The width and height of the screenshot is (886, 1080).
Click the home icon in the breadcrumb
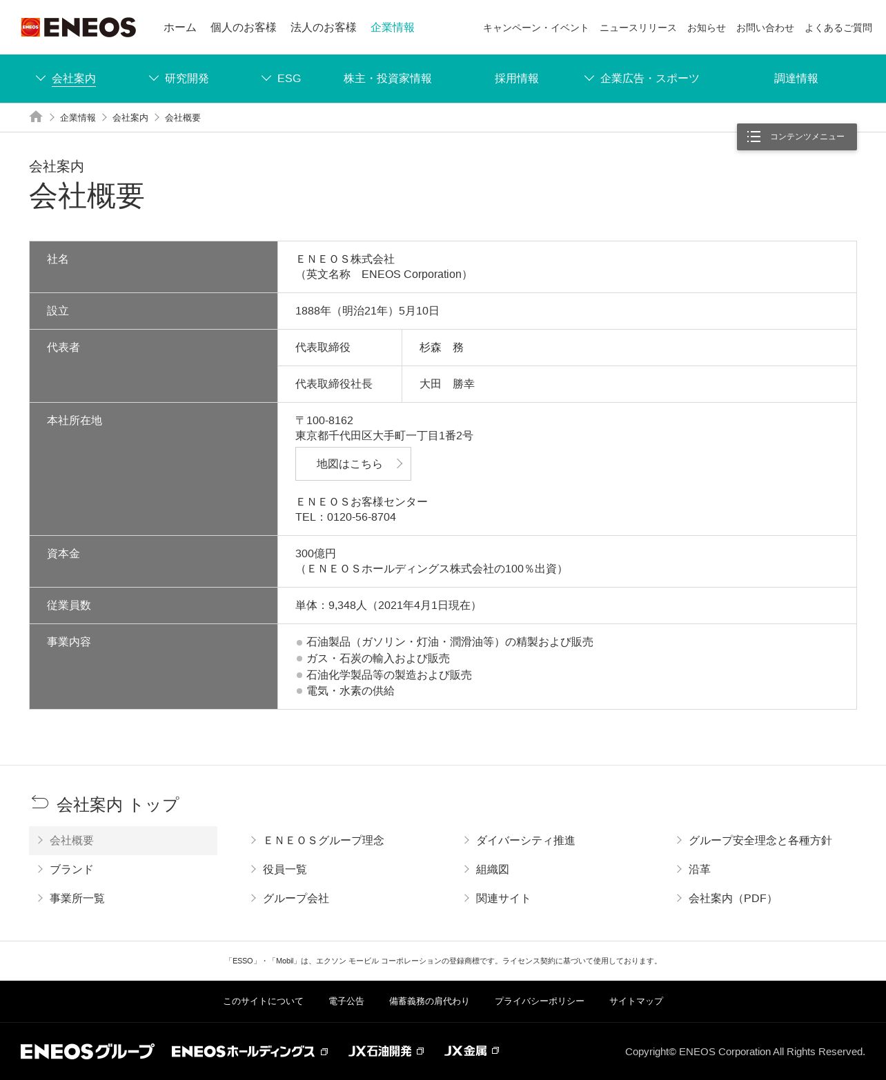click(36, 117)
